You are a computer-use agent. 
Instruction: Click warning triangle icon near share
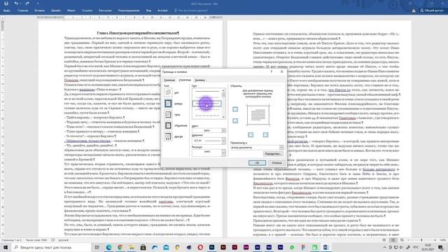click(x=414, y=10)
